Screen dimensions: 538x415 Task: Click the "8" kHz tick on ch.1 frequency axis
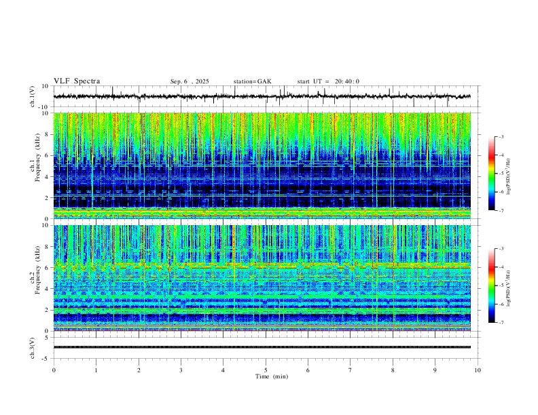pyautogui.click(x=48, y=134)
